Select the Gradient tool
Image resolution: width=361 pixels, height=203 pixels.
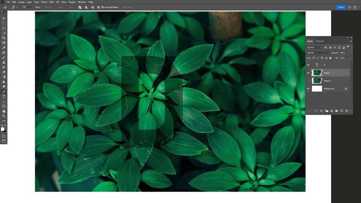click(4, 77)
